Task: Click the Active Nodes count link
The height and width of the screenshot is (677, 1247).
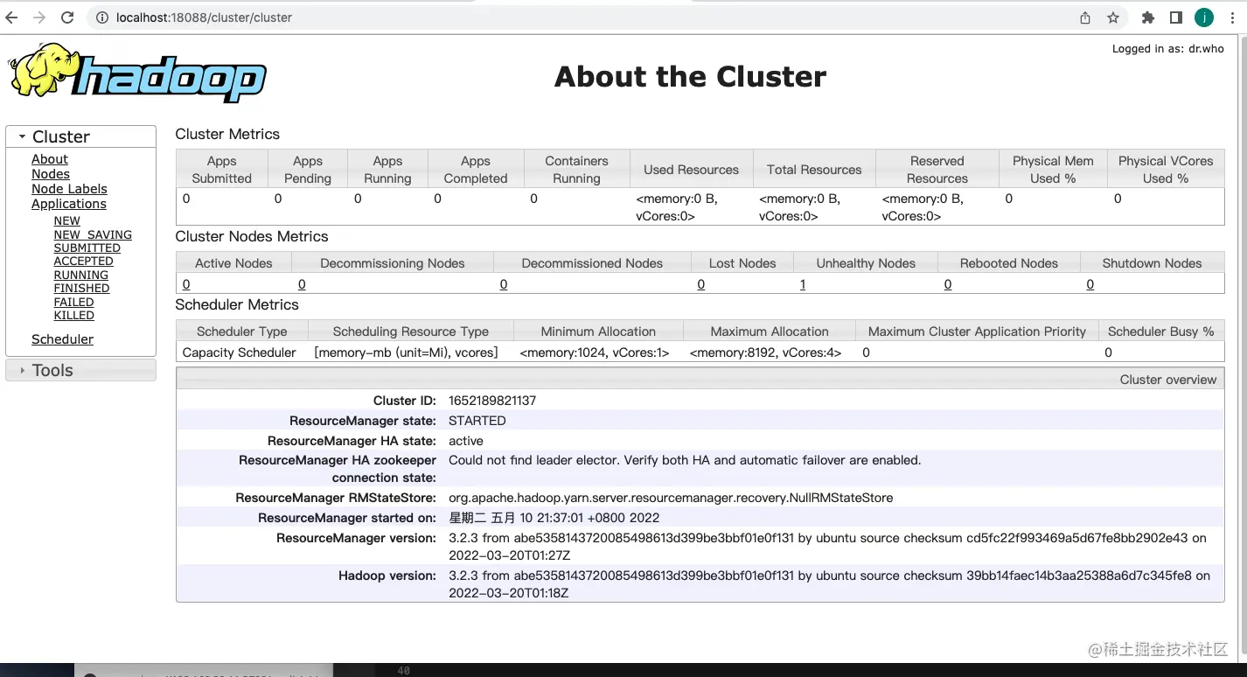Action: pyautogui.click(x=186, y=284)
